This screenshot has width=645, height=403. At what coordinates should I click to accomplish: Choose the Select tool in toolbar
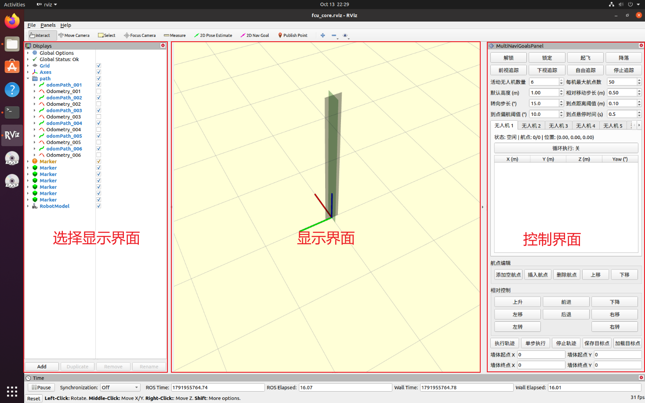[x=107, y=36]
